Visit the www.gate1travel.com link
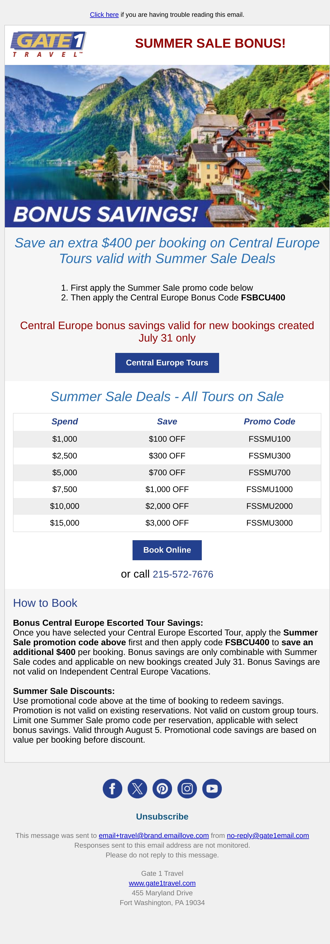Image resolution: width=330 pixels, height=944 pixels. pyautogui.click(x=162, y=883)
